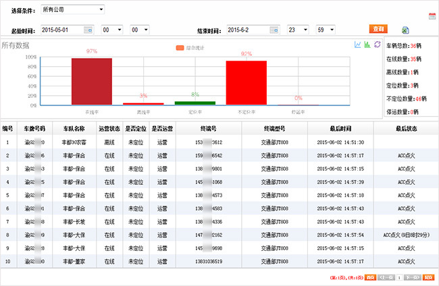
Task: Sort by the 终端号 column header
Action: (209, 129)
